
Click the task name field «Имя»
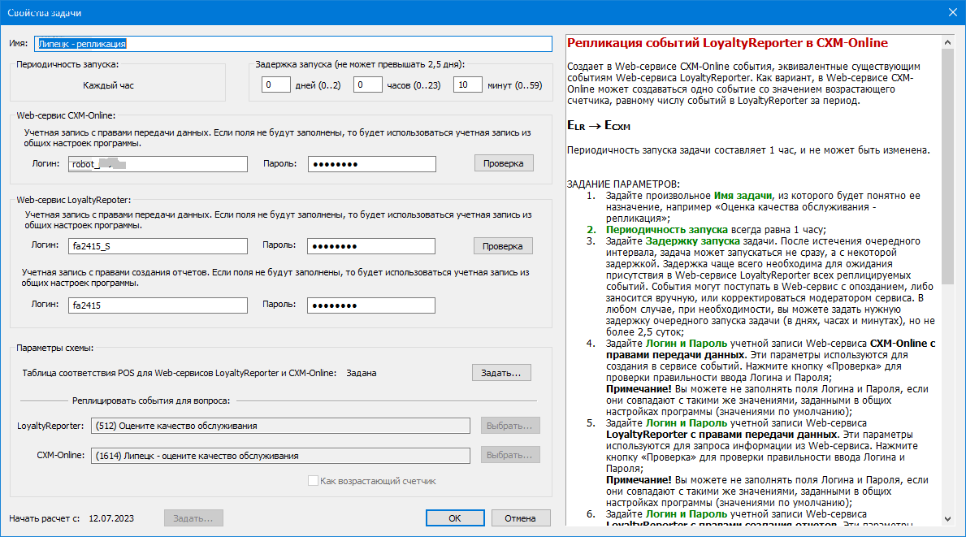click(x=292, y=44)
